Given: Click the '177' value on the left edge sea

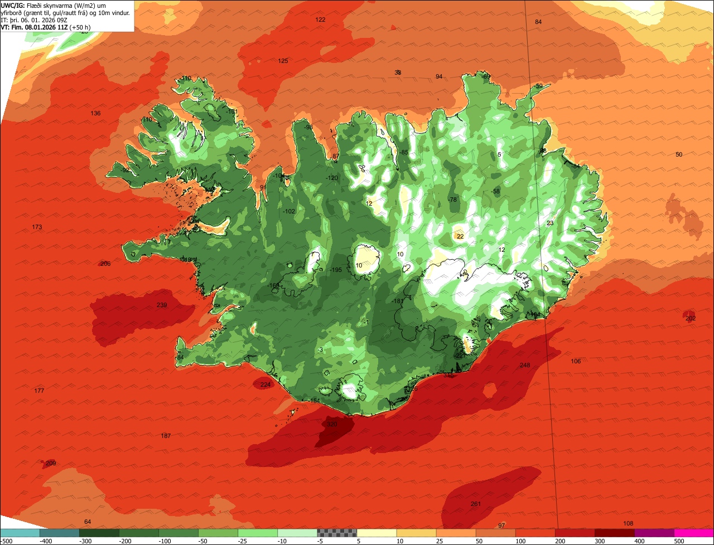Looking at the screenshot, I should click(x=39, y=391).
